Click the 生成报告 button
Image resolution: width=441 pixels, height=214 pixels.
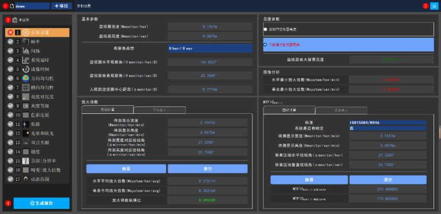[42, 203]
